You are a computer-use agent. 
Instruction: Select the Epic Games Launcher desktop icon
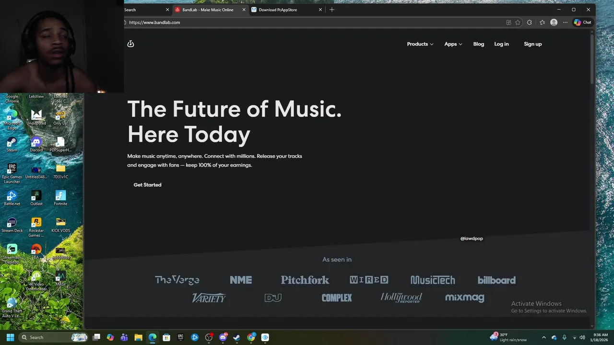[x=12, y=173]
